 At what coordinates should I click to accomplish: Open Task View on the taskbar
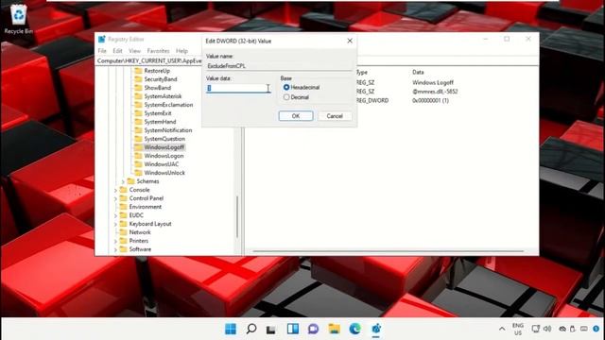(x=271, y=329)
